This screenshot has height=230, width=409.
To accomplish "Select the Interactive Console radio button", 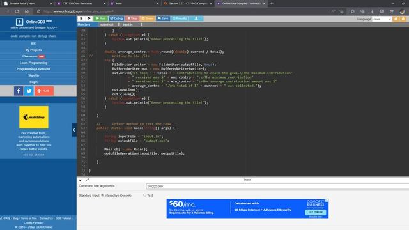I will click(102, 195).
